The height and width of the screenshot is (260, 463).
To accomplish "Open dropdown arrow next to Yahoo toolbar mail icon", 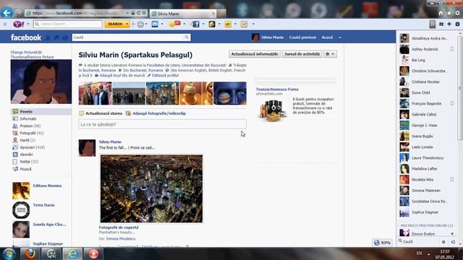I will pyautogui.click(x=162, y=24).
